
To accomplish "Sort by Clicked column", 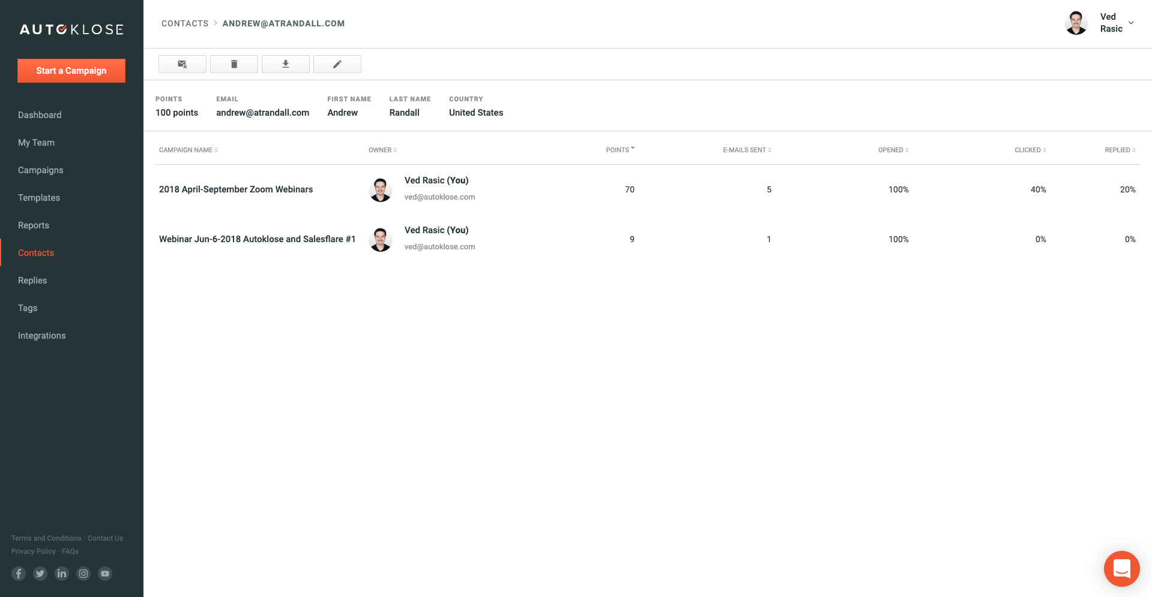I will (1030, 150).
